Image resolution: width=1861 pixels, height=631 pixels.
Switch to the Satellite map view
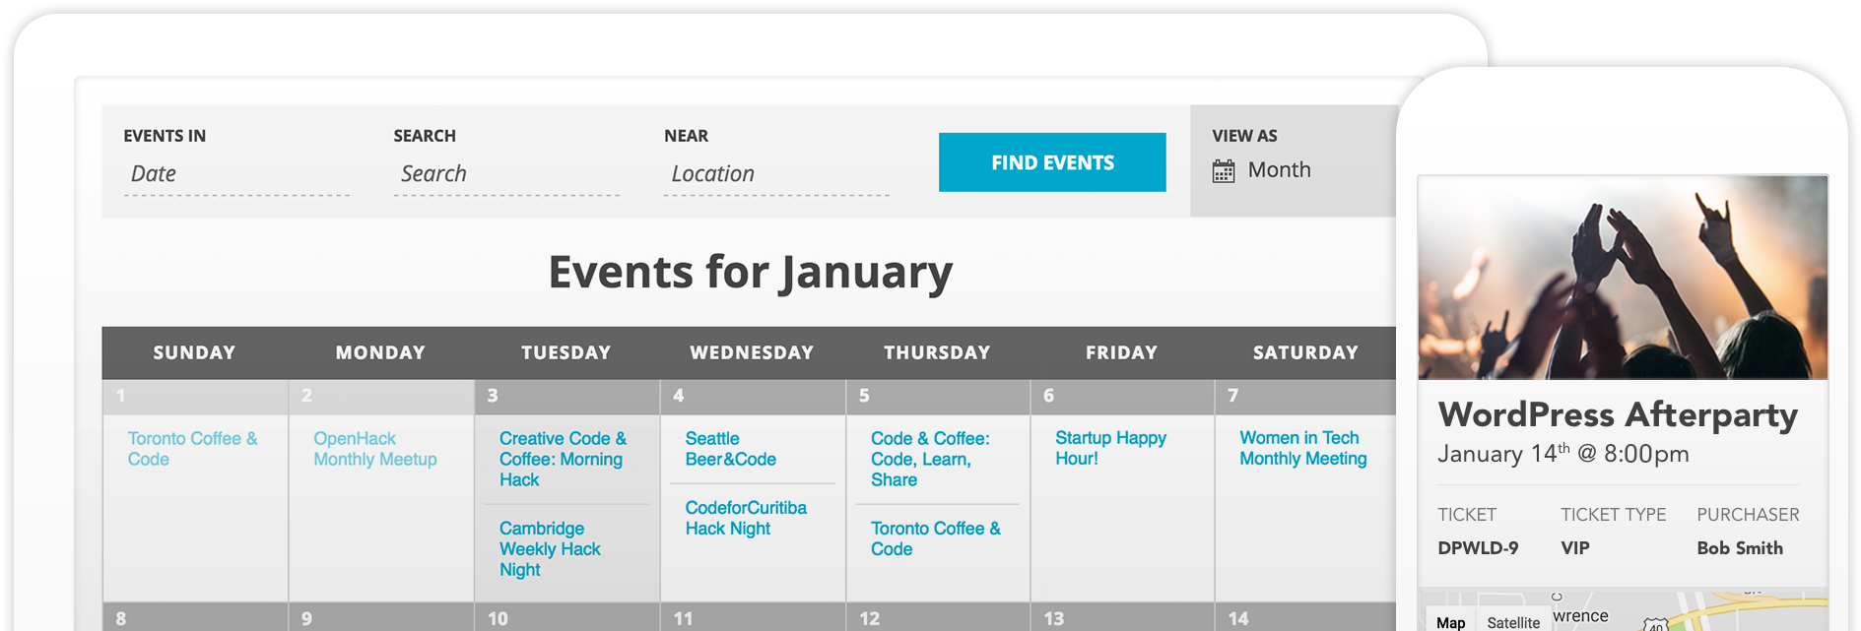[x=1513, y=622]
